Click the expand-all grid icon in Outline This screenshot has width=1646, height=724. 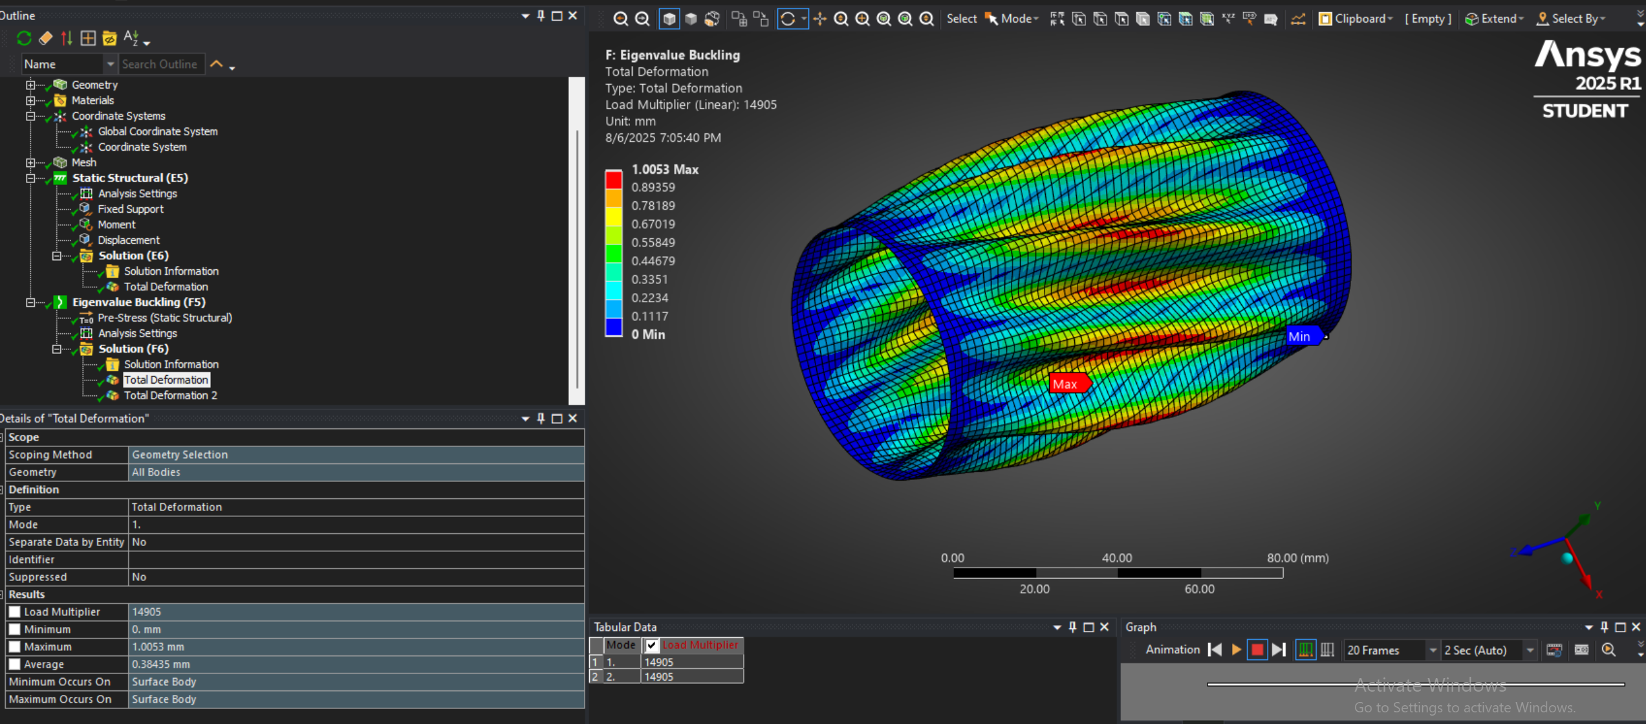click(x=88, y=39)
